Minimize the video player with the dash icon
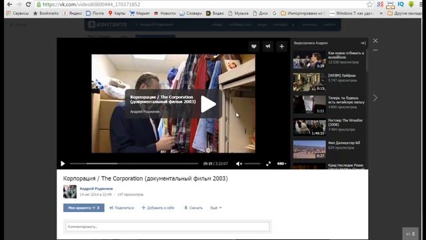 click(x=375, y=51)
